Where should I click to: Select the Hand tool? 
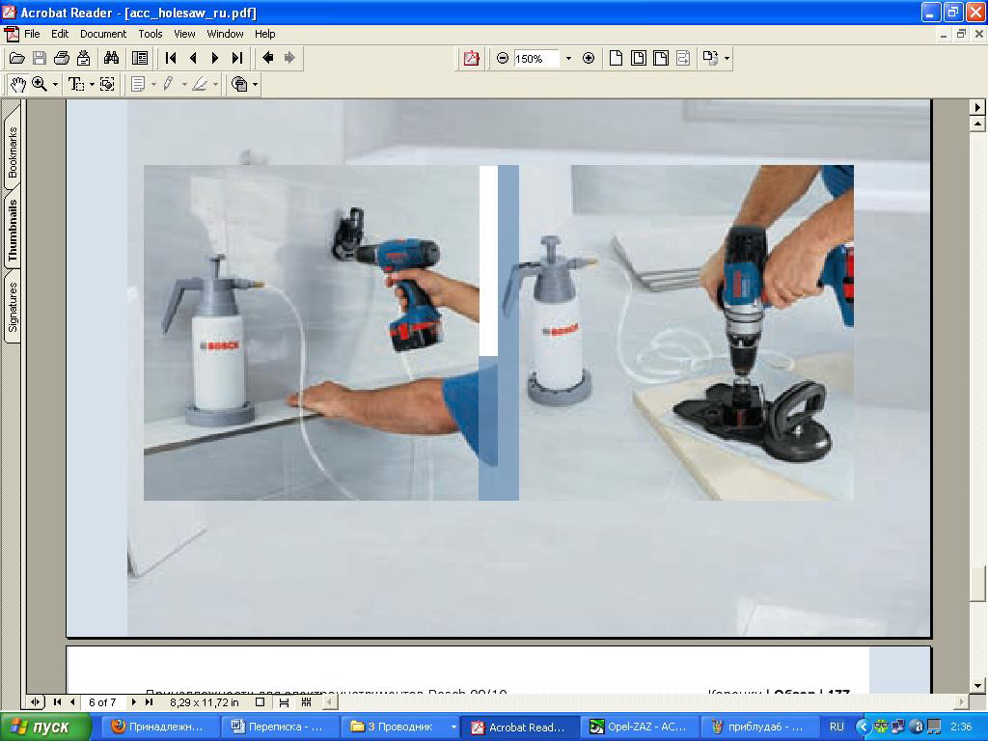(x=18, y=85)
